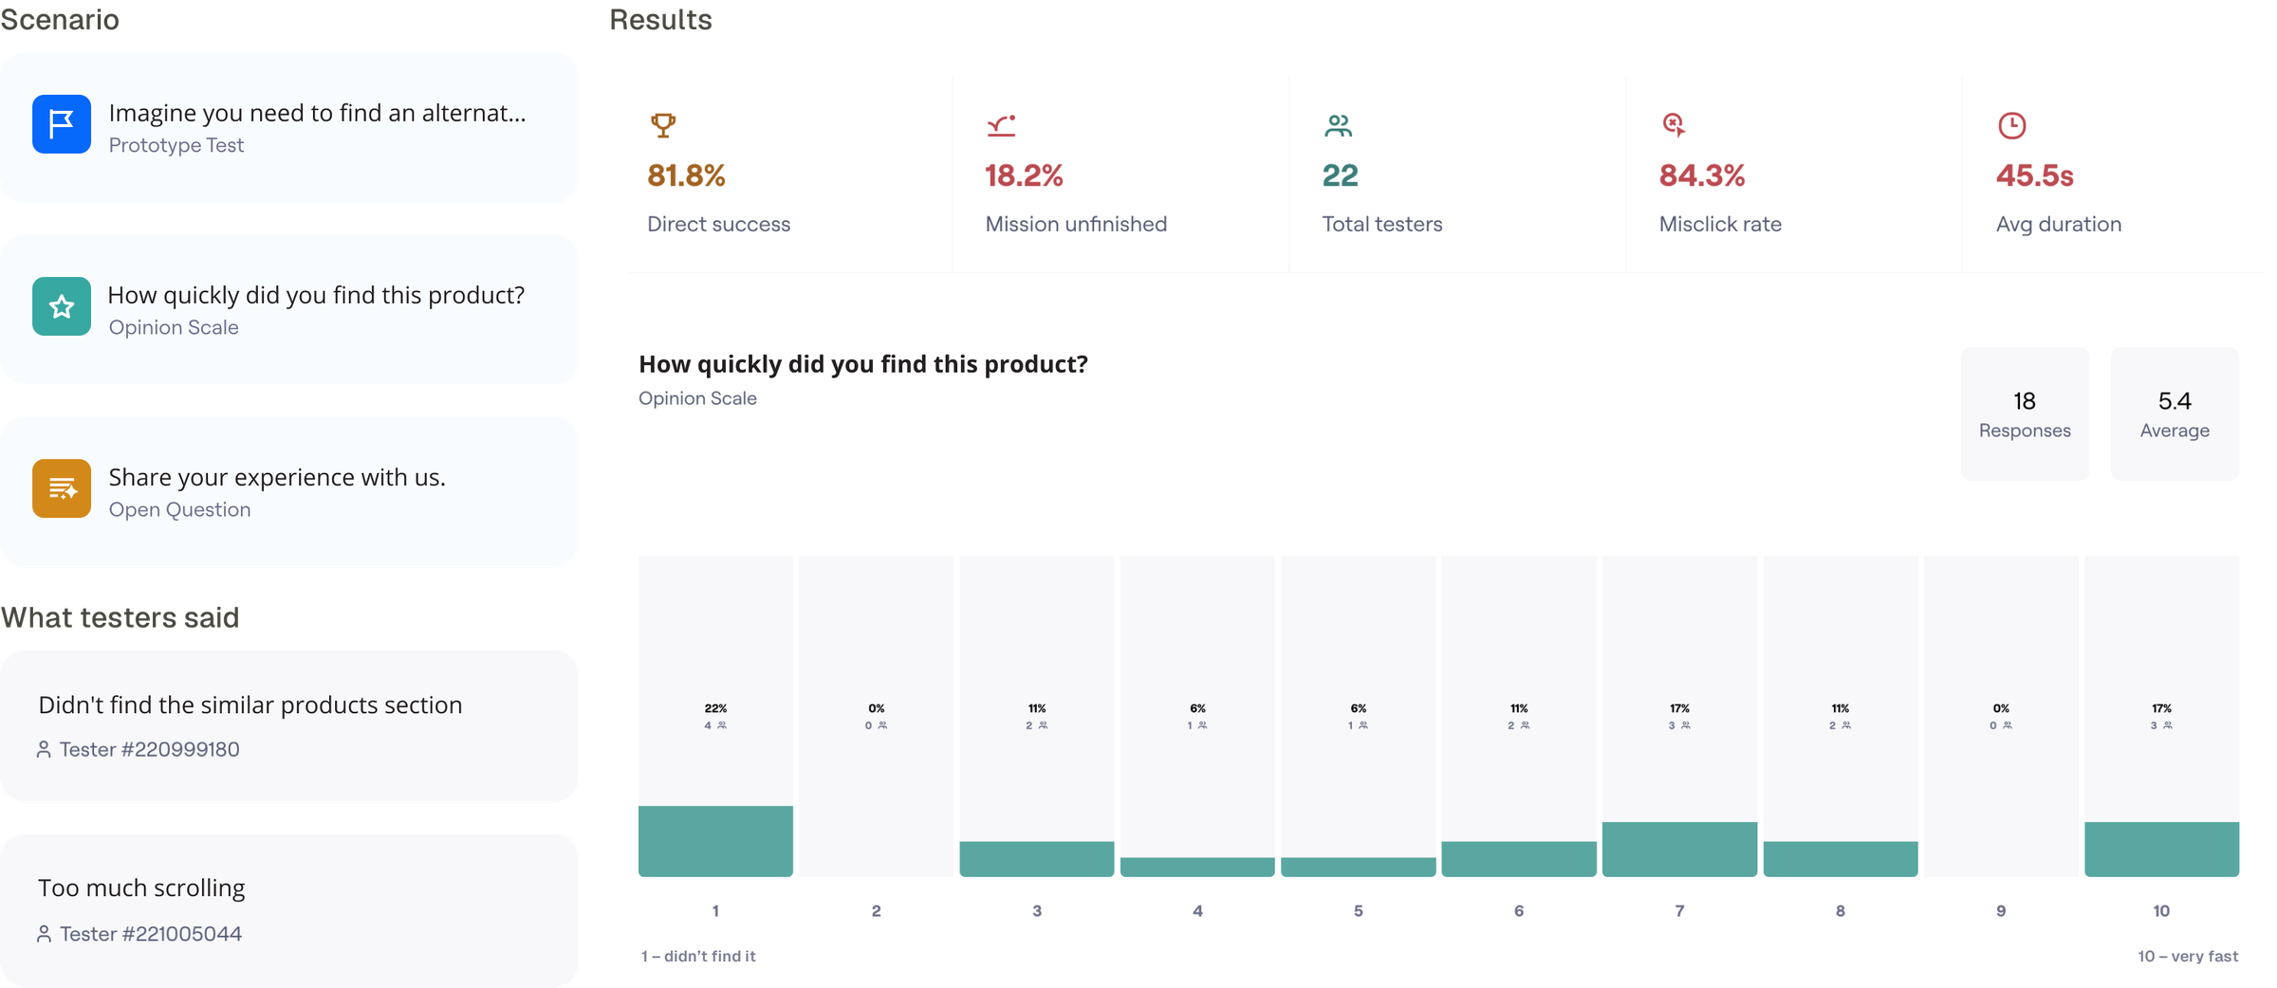Click the 18 Responses summary box
Image resolution: width=2277 pixels, height=988 pixels.
2025,413
